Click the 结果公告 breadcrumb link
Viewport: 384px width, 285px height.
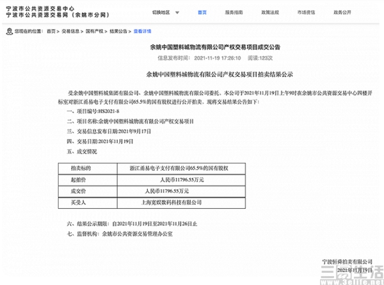[x=118, y=31]
